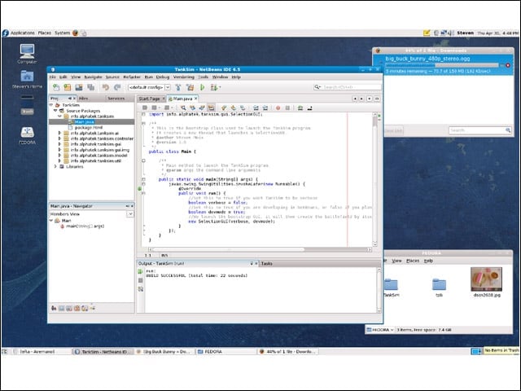Click the Clear List button in Downloads

coord(393,130)
